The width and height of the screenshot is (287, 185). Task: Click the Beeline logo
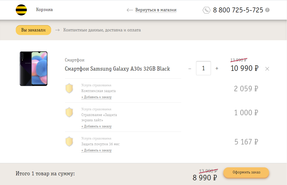[21, 10]
